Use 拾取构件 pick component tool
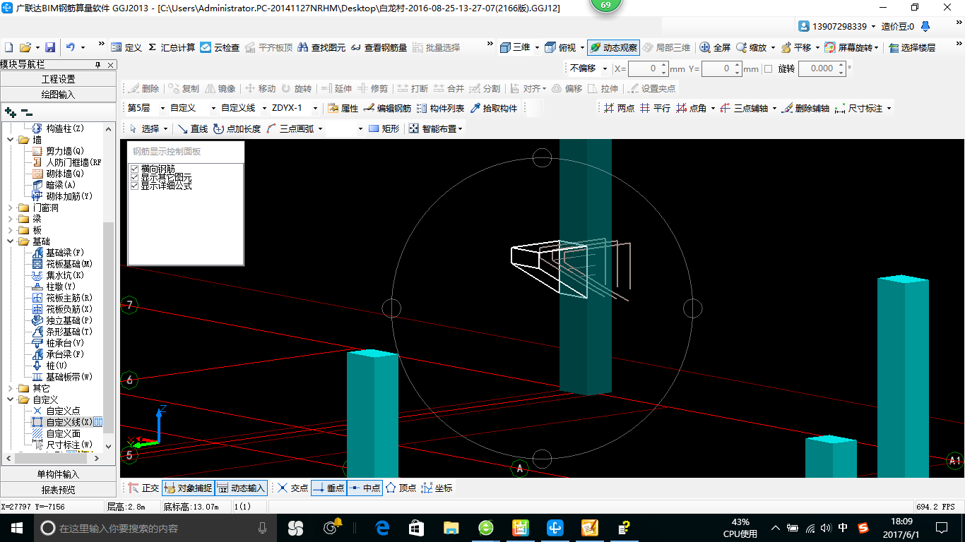This screenshot has width=965, height=542. click(x=494, y=108)
